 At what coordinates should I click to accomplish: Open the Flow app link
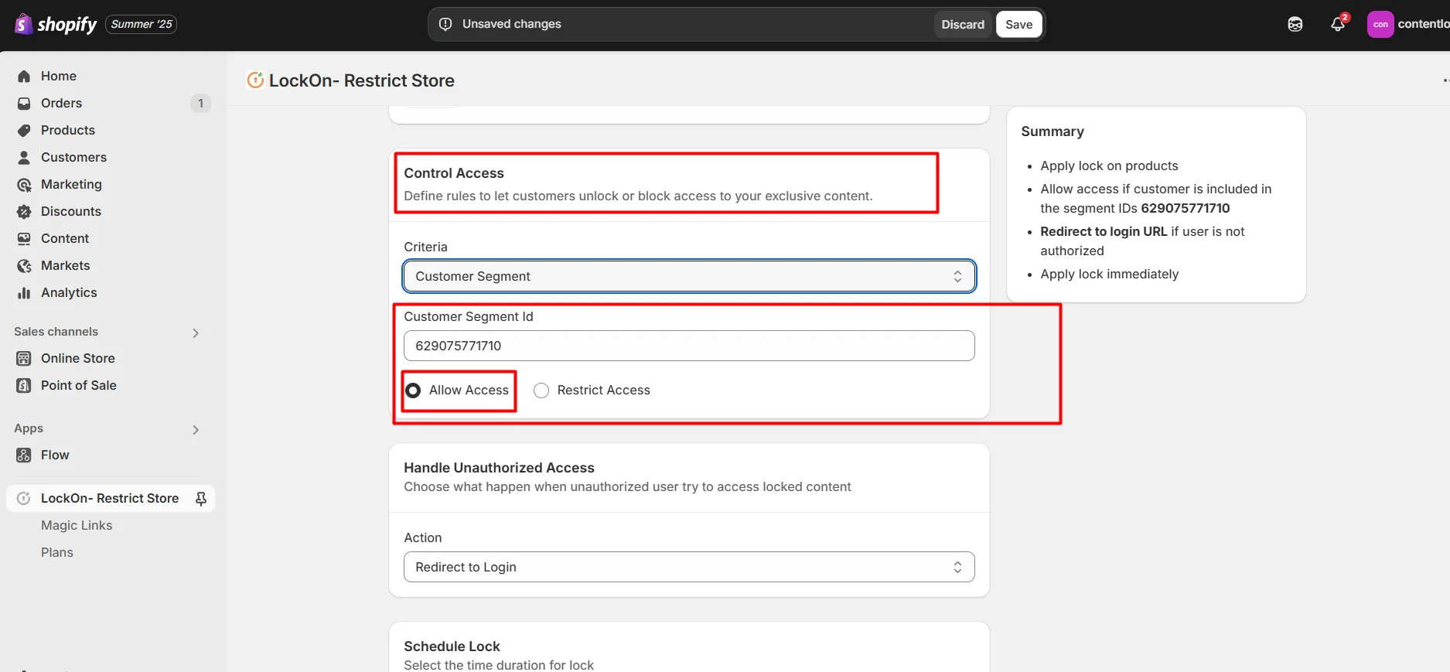(x=55, y=455)
